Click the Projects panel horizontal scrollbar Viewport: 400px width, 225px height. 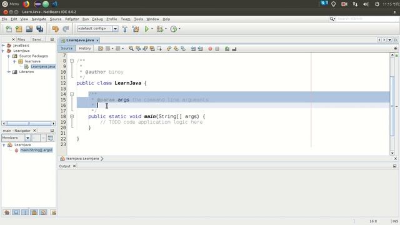[x=29, y=124]
